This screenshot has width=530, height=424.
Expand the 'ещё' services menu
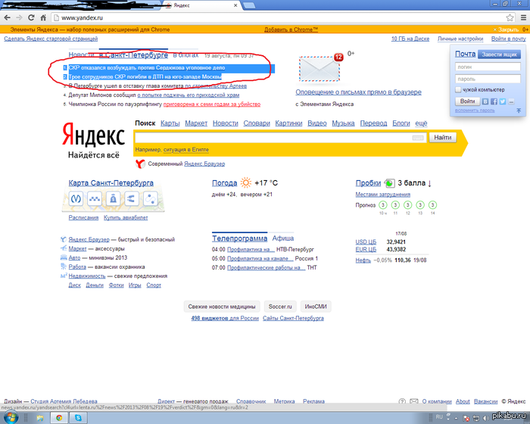(421, 123)
